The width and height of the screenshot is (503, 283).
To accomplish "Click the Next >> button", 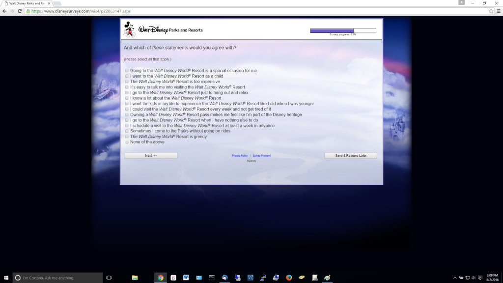I will [x=151, y=155].
